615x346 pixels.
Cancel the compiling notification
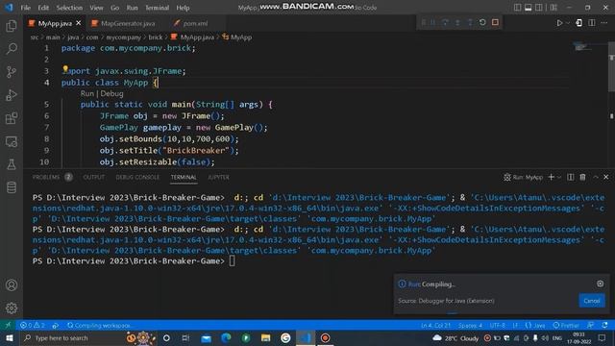[592, 301]
